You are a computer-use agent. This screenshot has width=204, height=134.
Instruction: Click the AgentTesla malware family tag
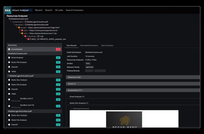pos(90,67)
